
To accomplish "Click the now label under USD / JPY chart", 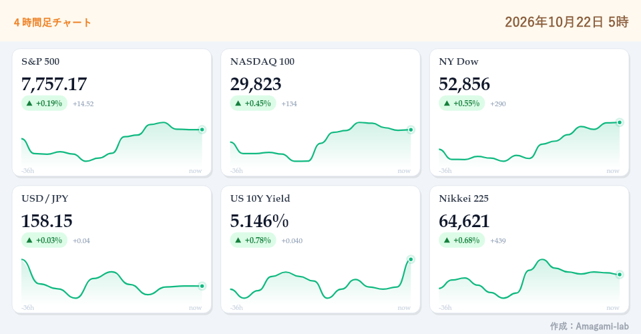I will tap(196, 308).
